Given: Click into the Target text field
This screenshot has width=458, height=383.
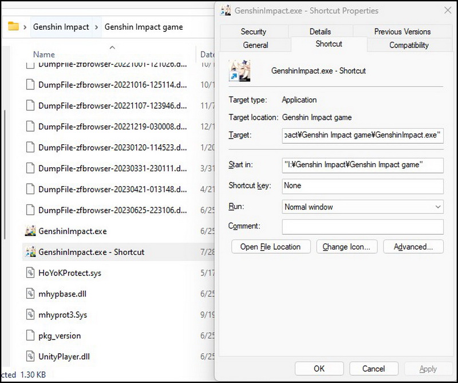Looking at the screenshot, I should coord(362,135).
